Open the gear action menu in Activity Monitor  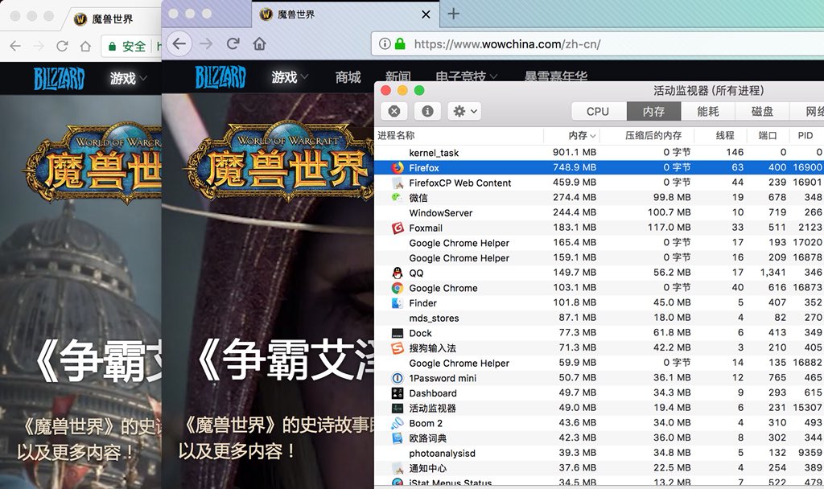coord(464,111)
